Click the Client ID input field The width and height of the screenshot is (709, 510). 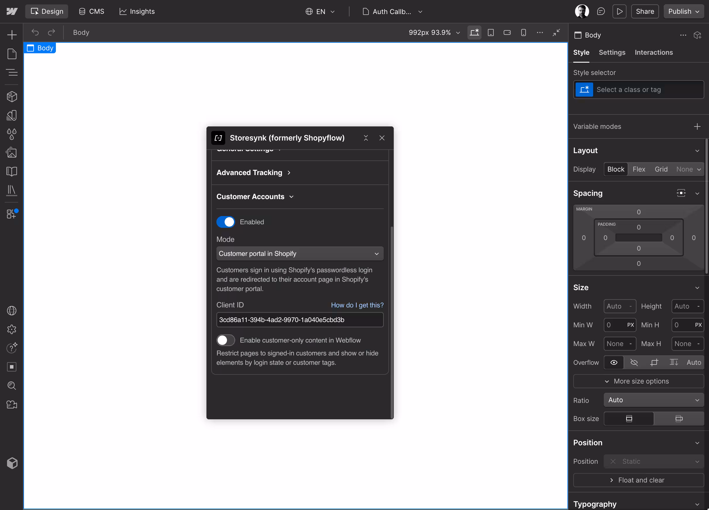coord(300,320)
